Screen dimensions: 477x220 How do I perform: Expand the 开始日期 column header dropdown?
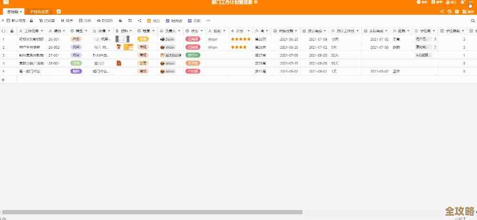pos(295,31)
